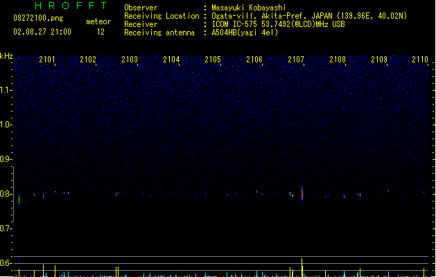Click the 0.7 frequency axis label
The image size is (436, 277).
pyautogui.click(x=6, y=229)
